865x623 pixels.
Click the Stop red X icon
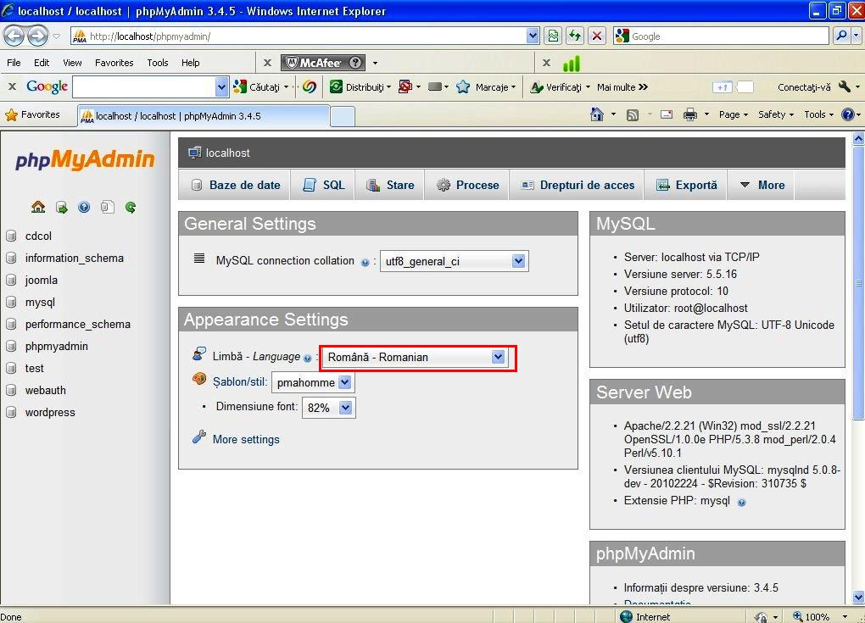pos(596,36)
